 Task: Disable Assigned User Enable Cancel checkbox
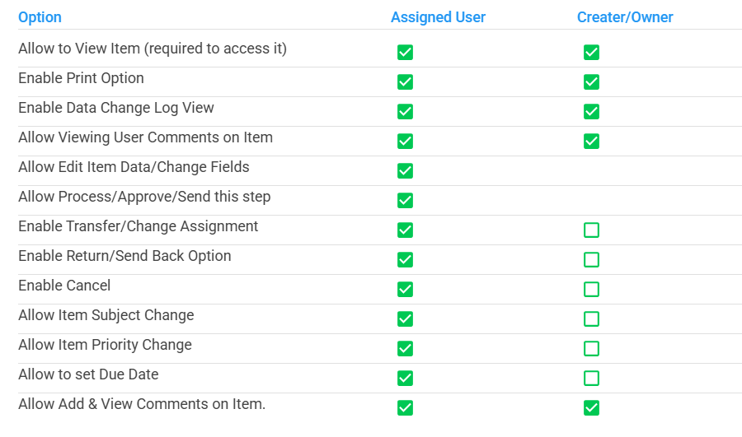click(x=405, y=290)
